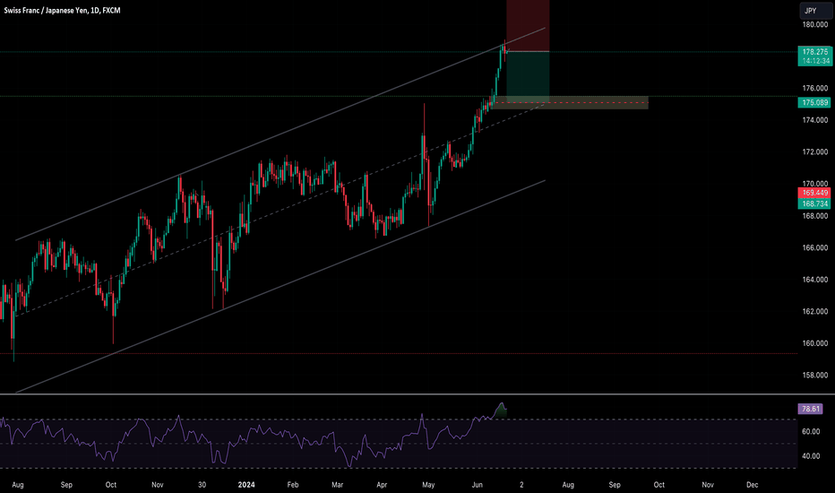Click the Dec label on time axis
This screenshot has width=835, height=493.
tap(752, 484)
